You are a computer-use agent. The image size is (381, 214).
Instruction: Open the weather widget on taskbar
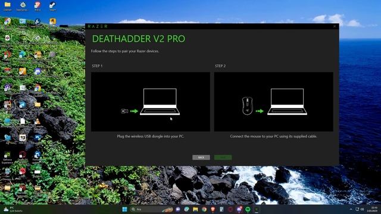pos(13,209)
